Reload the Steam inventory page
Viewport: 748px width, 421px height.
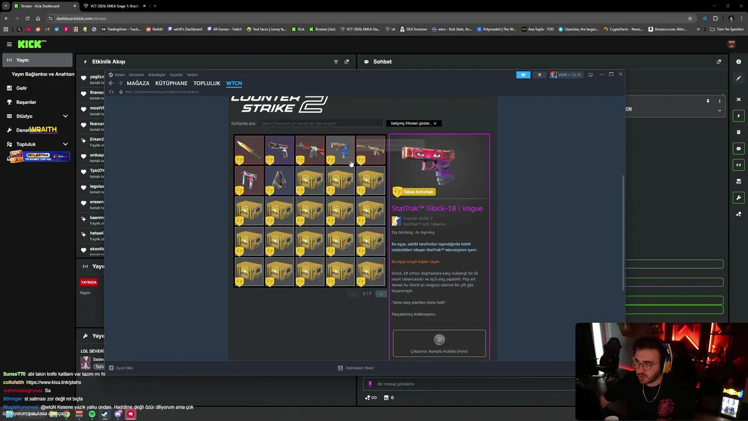[112, 92]
